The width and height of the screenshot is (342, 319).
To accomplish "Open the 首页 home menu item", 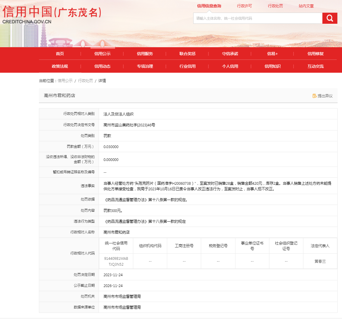I will pyautogui.click(x=60, y=54).
